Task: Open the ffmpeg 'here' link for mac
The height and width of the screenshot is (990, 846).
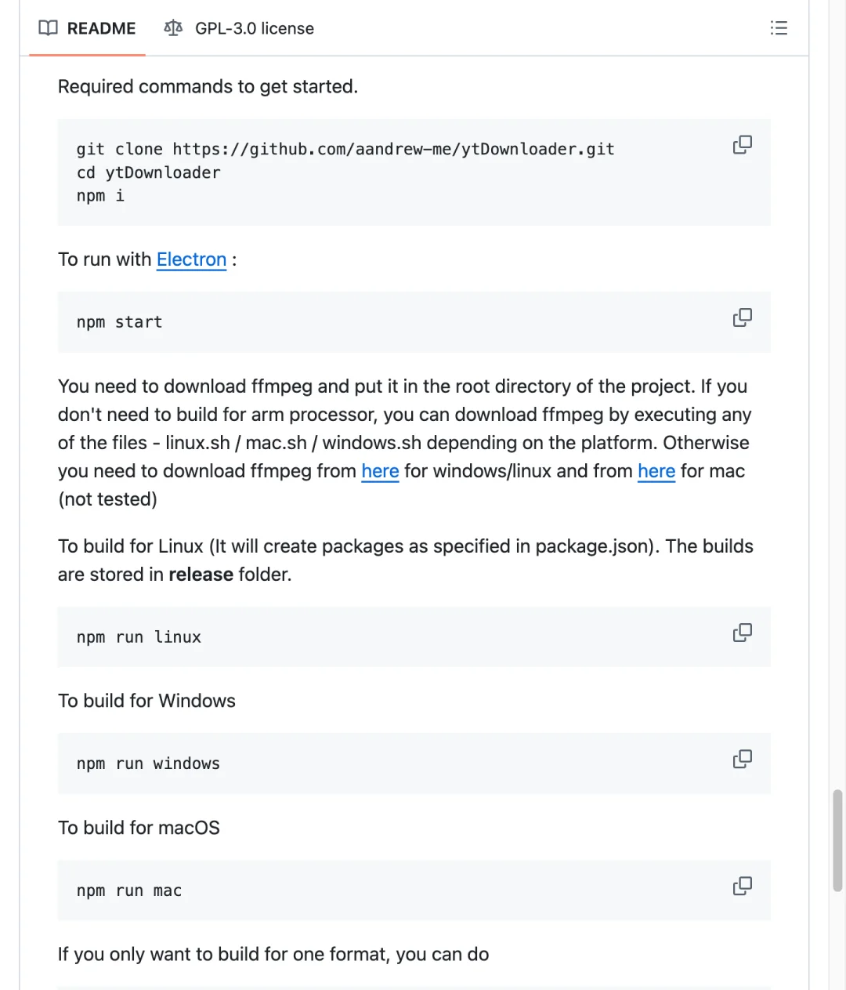Action: [656, 471]
